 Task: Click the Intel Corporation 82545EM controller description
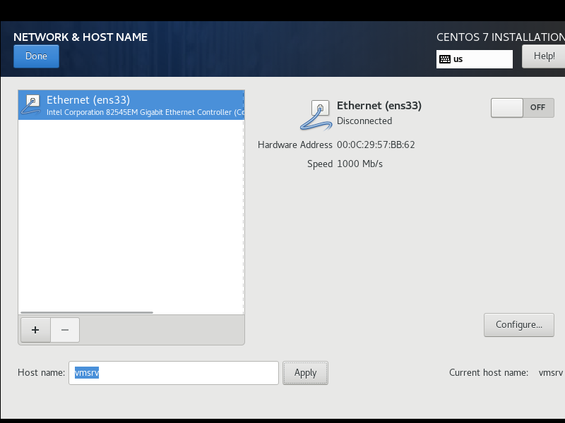point(145,112)
